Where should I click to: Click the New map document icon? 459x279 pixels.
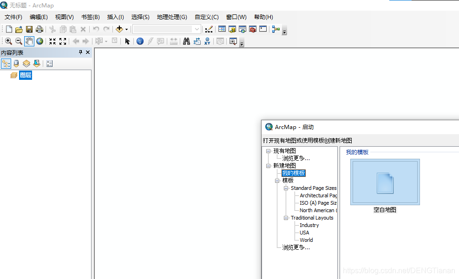click(x=9, y=29)
